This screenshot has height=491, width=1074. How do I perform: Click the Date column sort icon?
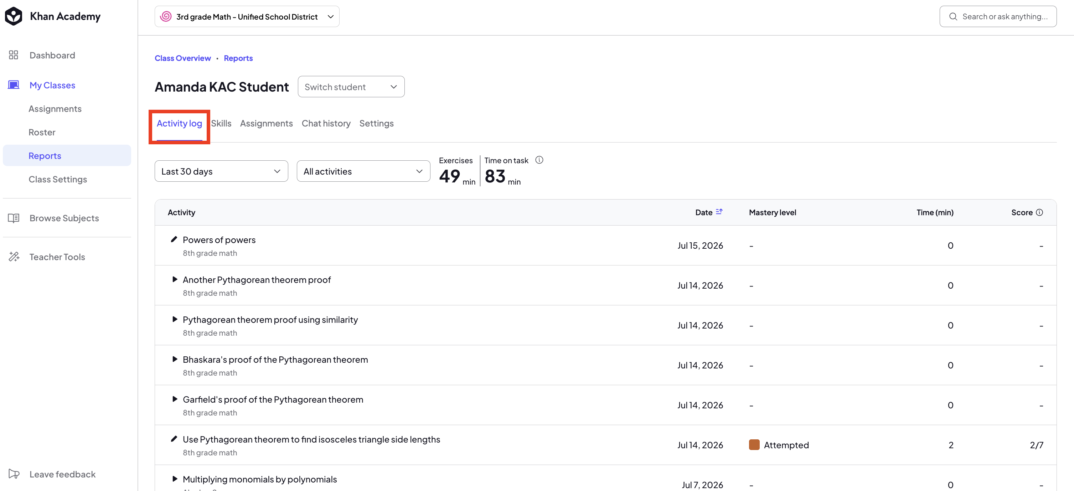(719, 212)
